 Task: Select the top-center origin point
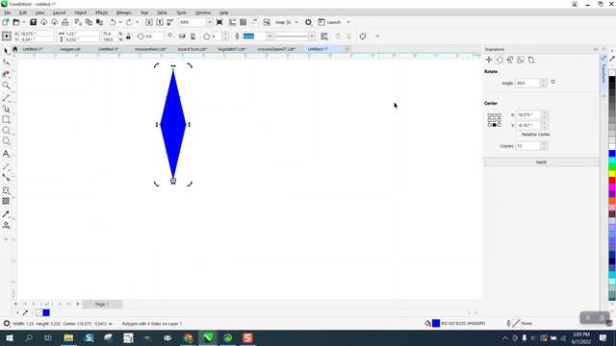pos(494,115)
